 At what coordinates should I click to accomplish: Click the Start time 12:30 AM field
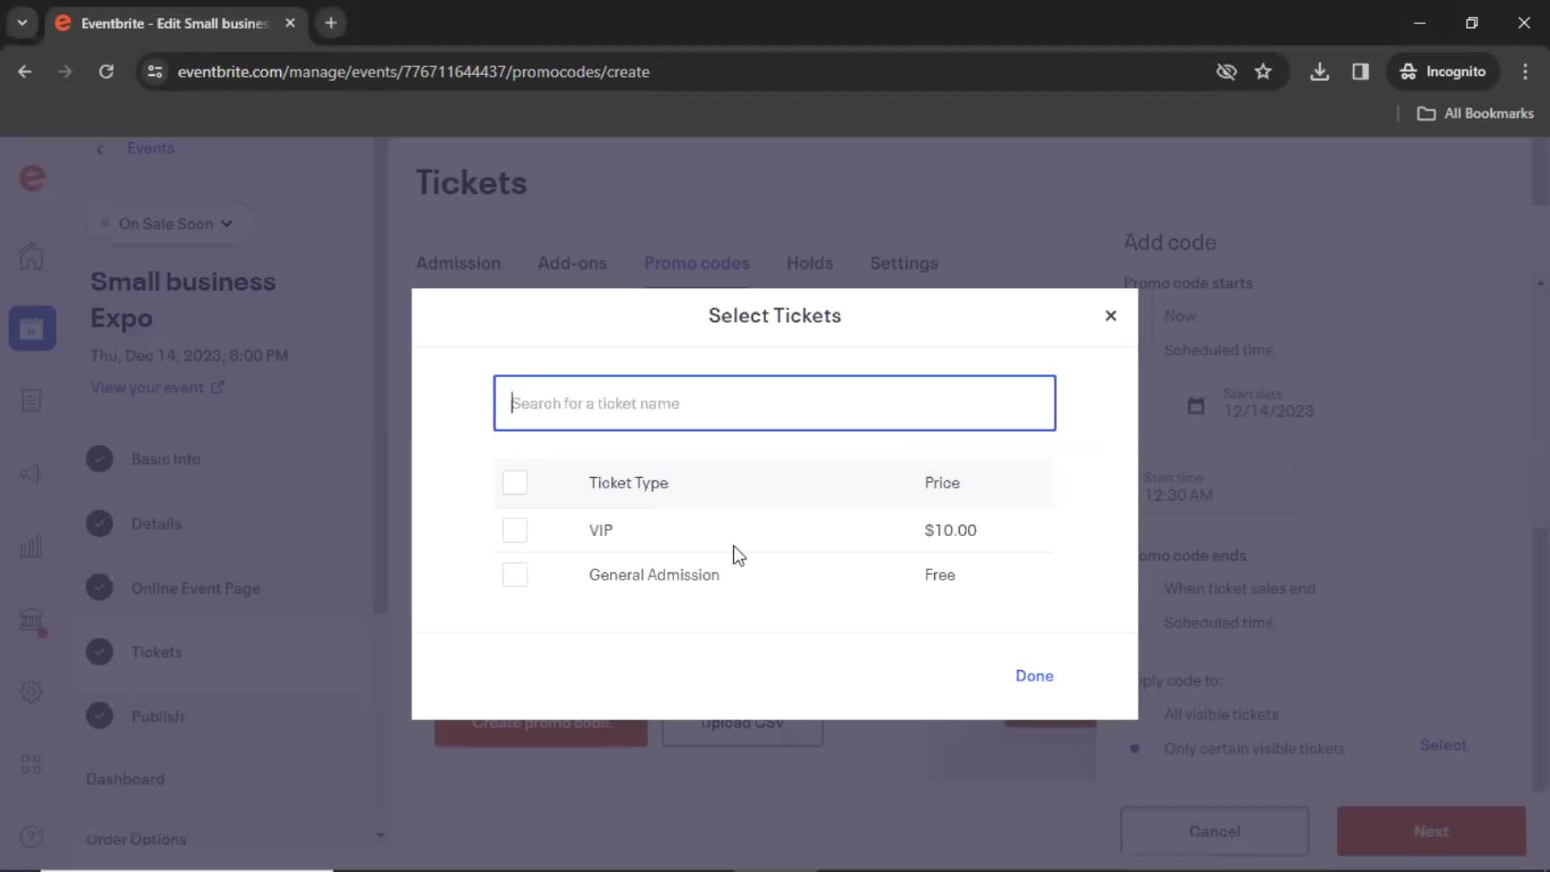[1215, 487]
